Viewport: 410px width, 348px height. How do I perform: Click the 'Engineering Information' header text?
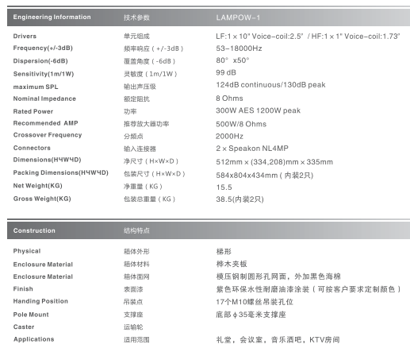[x=52, y=17]
